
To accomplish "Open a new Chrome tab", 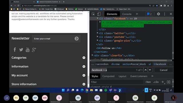I will pos(64,2).
